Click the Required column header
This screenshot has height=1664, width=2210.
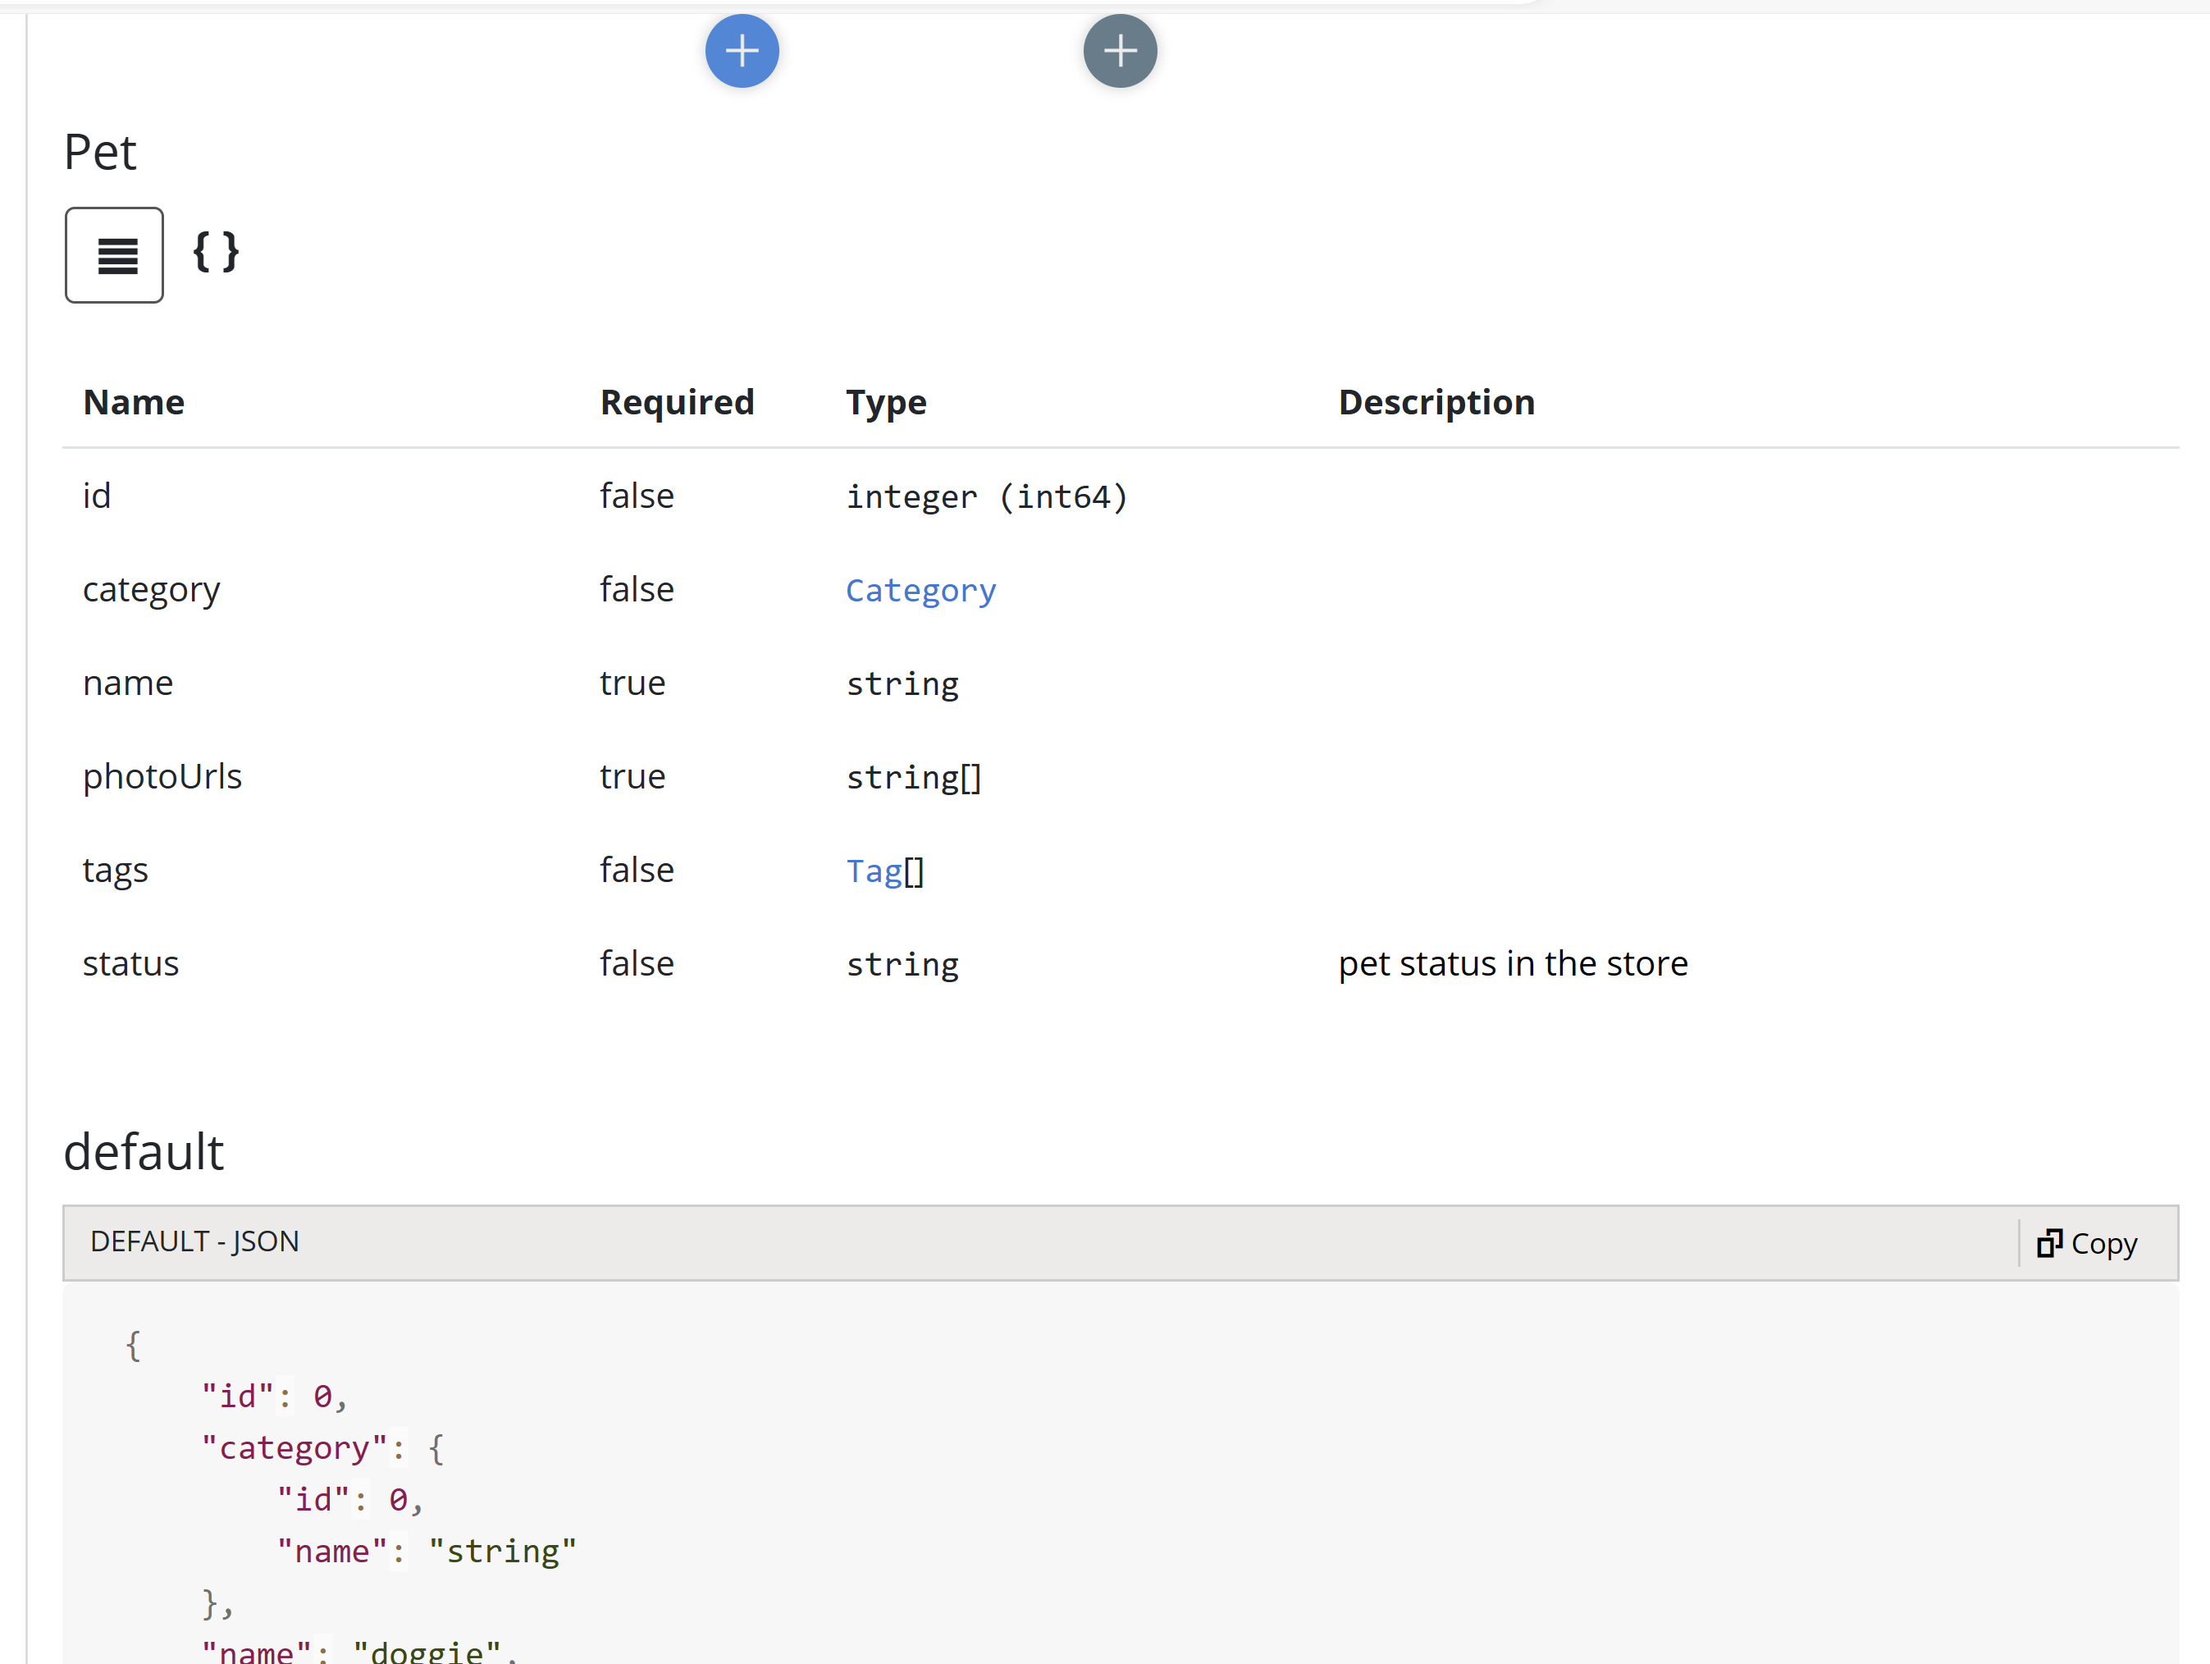point(677,402)
